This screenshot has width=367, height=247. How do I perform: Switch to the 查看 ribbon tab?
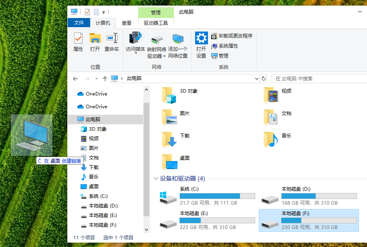tap(127, 23)
